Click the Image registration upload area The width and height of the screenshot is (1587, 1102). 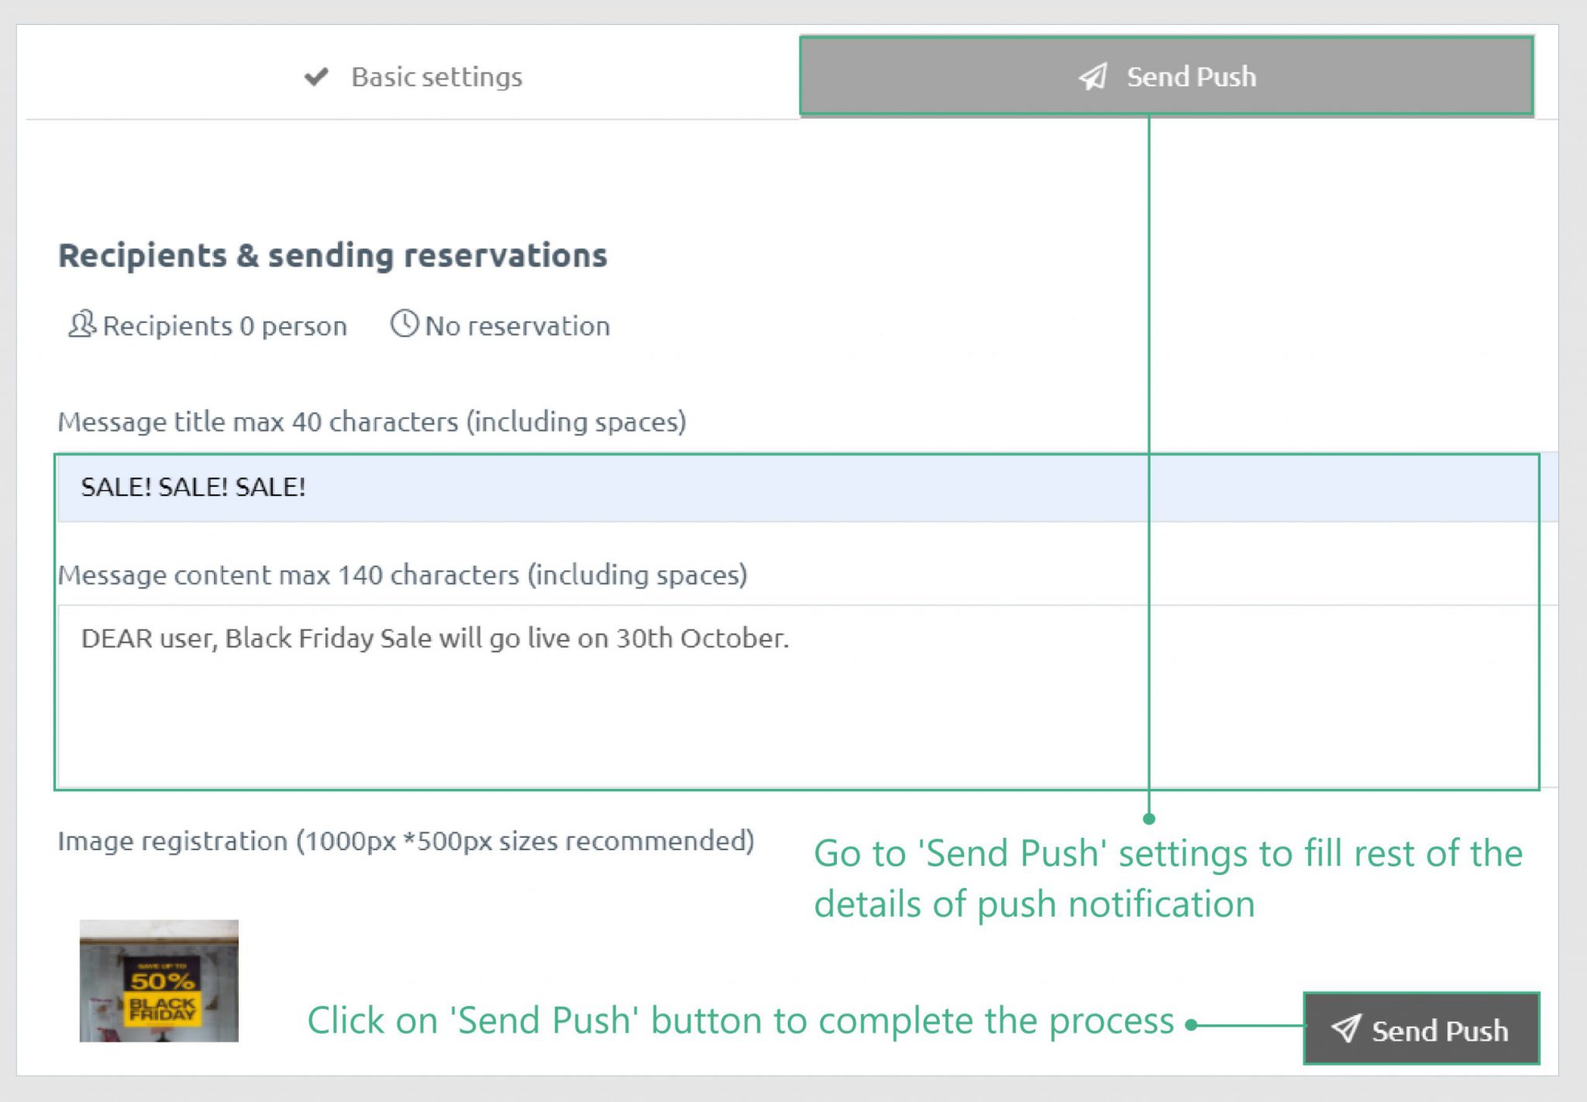click(x=407, y=840)
